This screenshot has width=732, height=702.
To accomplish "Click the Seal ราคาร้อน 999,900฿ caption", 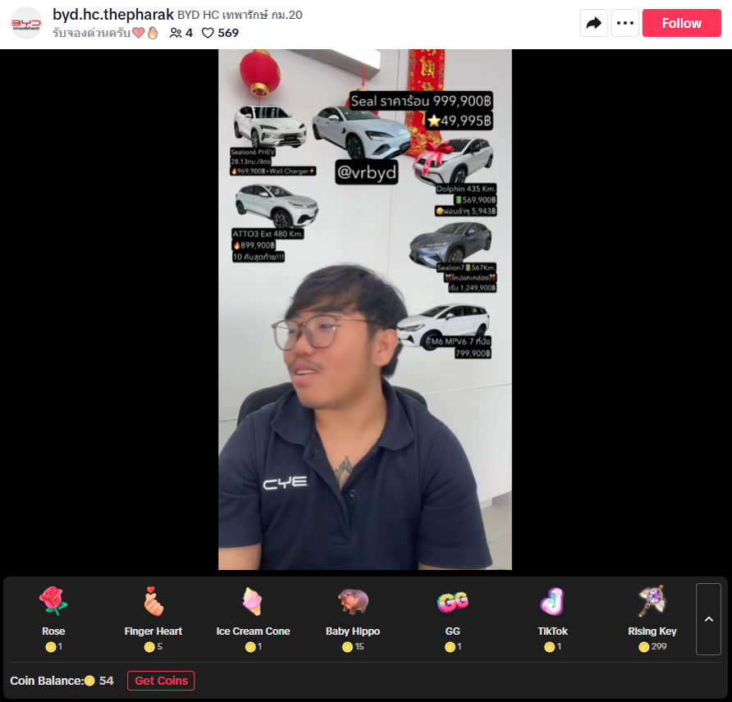I will [421, 101].
